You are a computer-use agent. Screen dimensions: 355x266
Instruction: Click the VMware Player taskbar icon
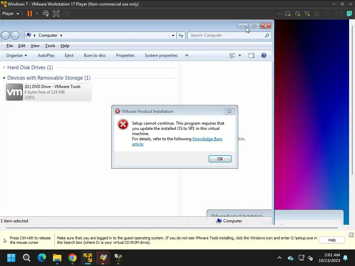(x=88, y=258)
